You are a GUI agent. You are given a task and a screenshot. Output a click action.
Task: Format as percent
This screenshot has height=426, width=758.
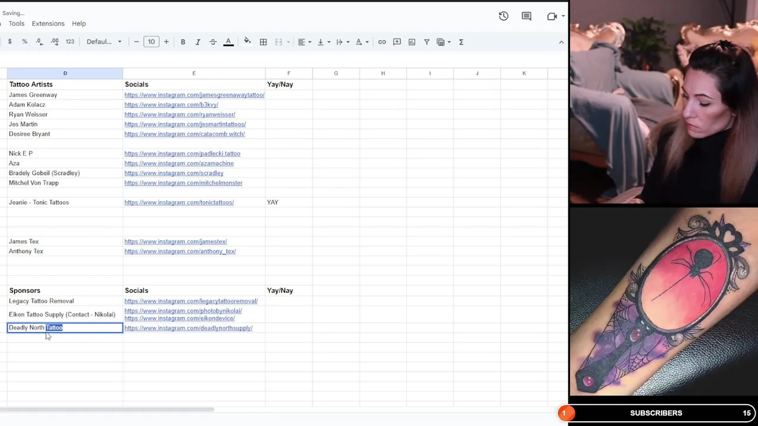point(24,41)
